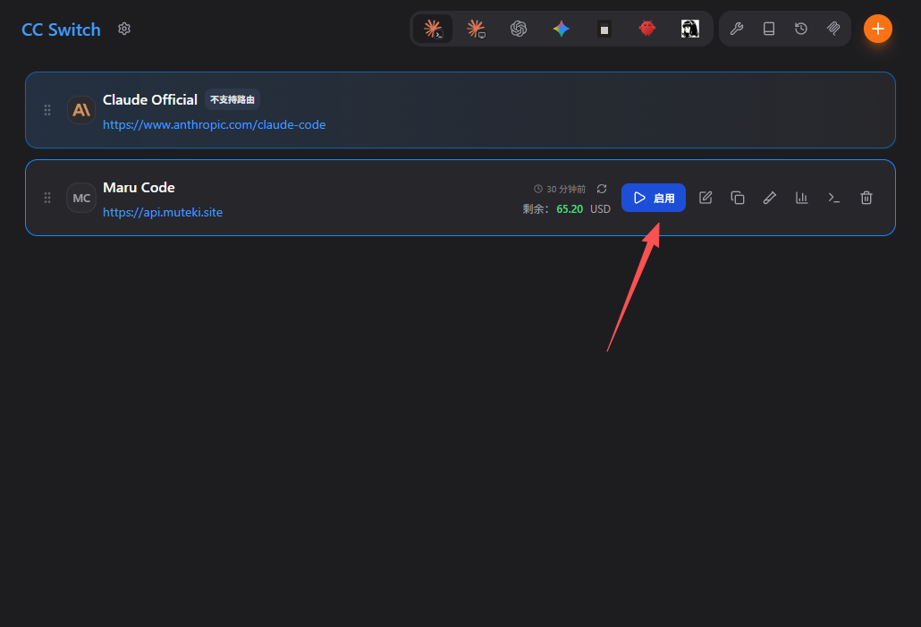The width and height of the screenshot is (921, 627).
Task: Switch to the Claude Desktop app tab
Action: tap(476, 29)
